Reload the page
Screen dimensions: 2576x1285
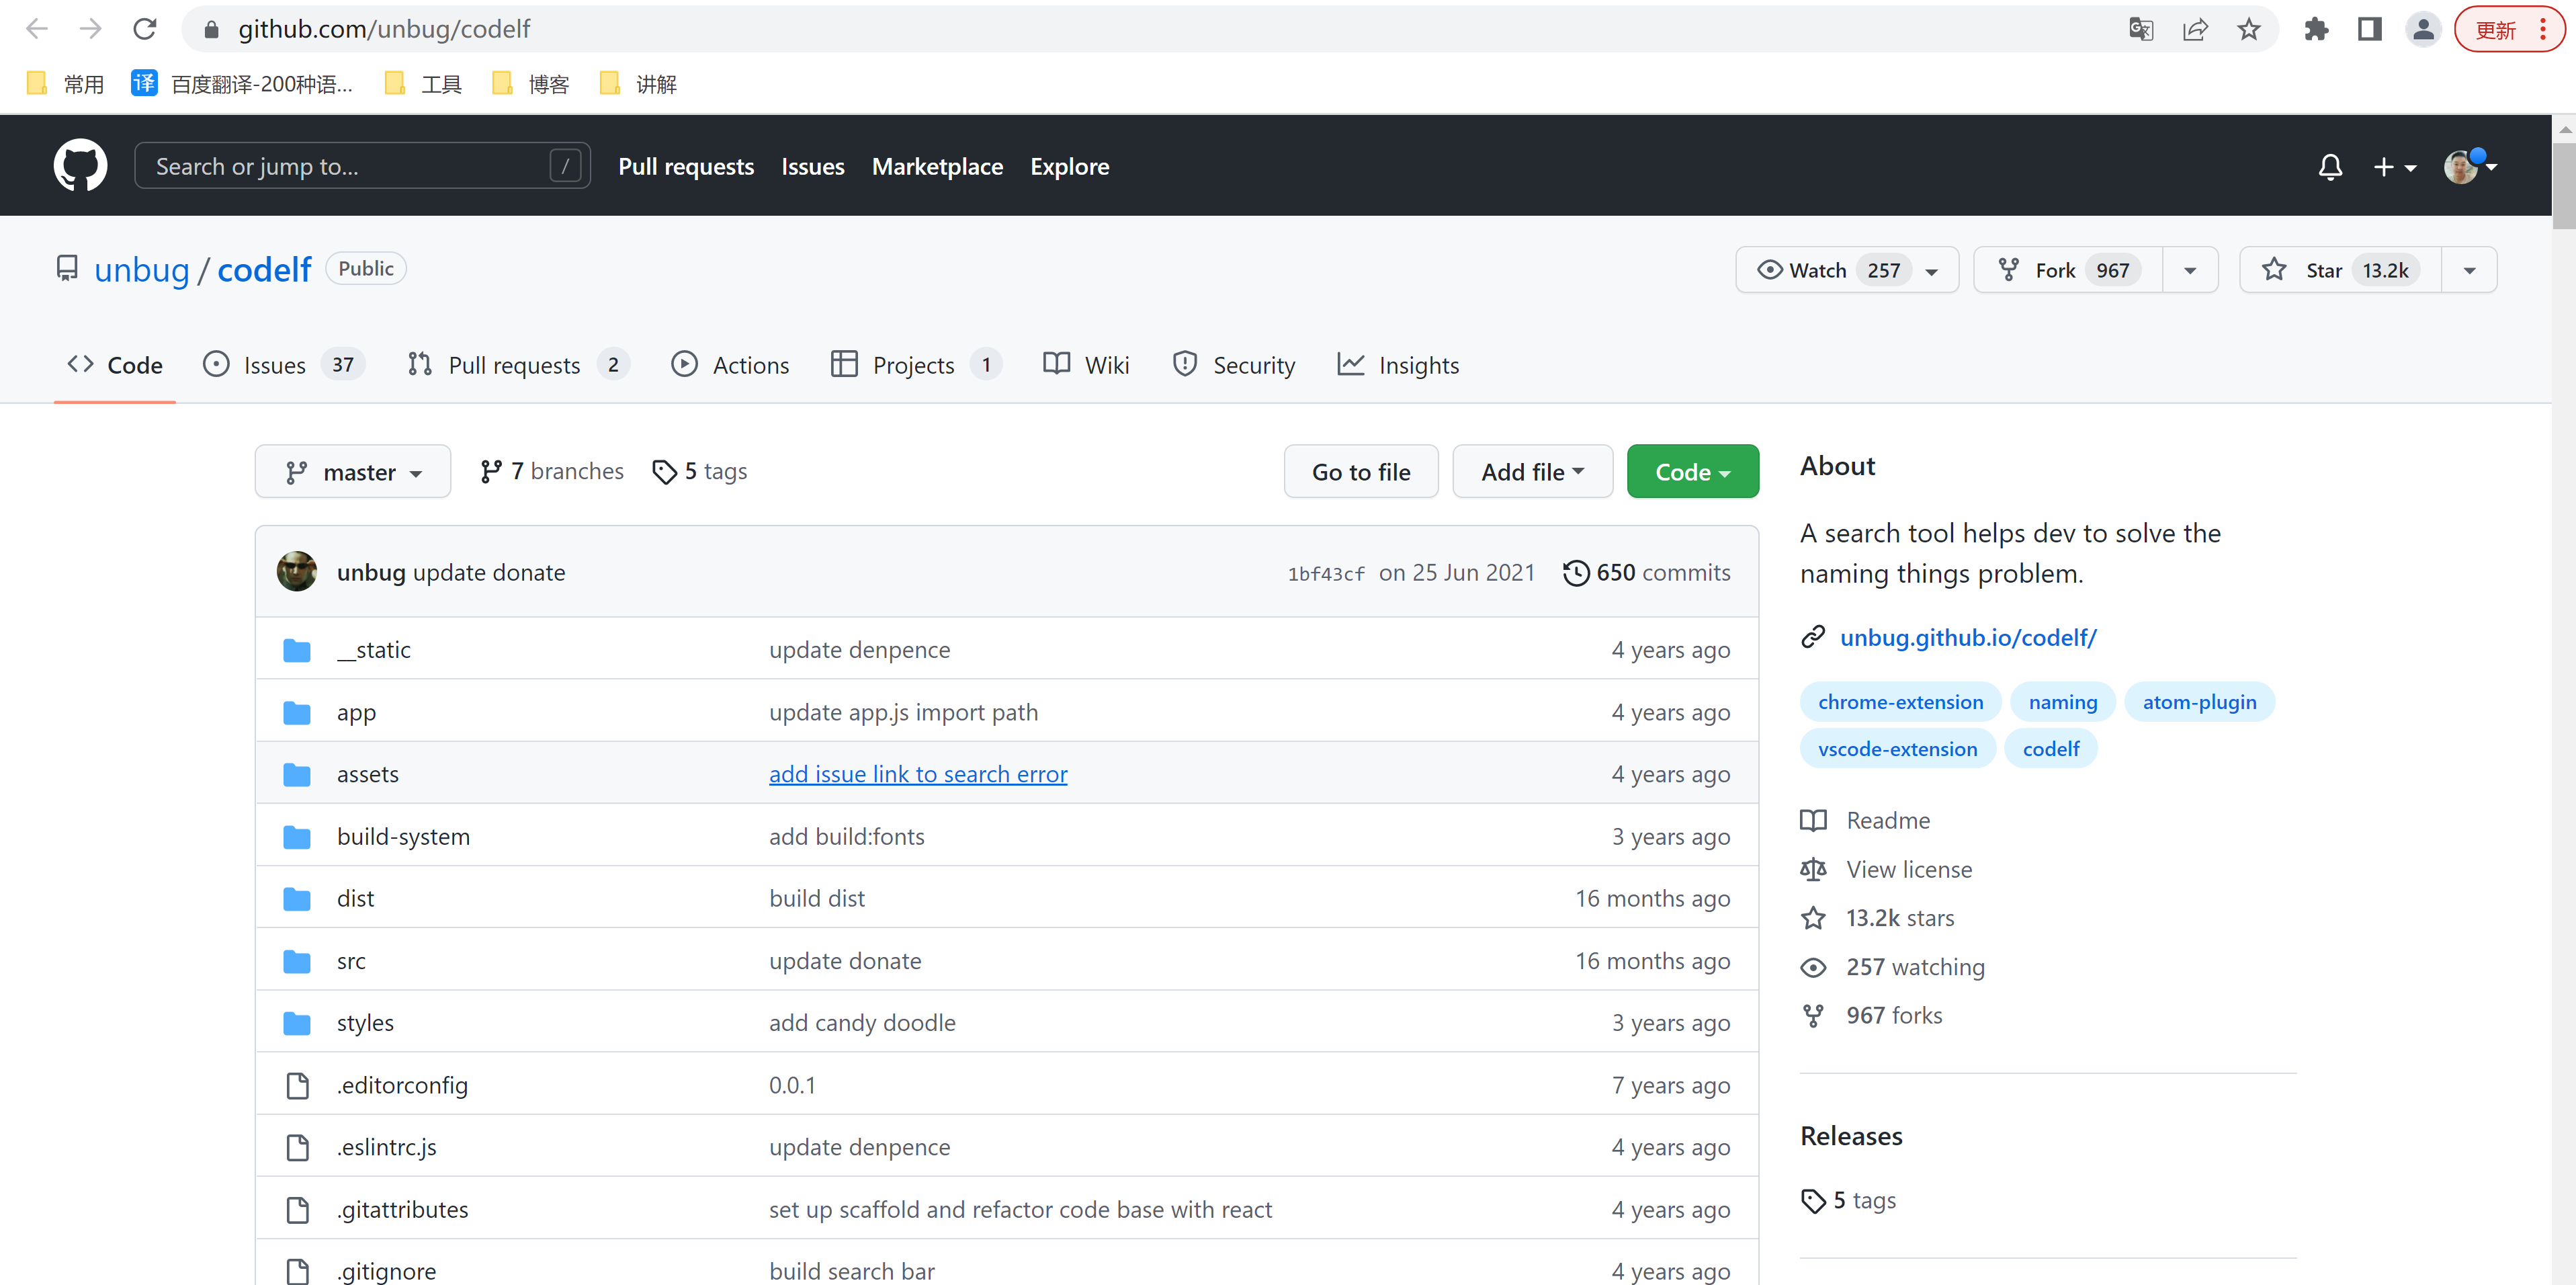[x=145, y=29]
